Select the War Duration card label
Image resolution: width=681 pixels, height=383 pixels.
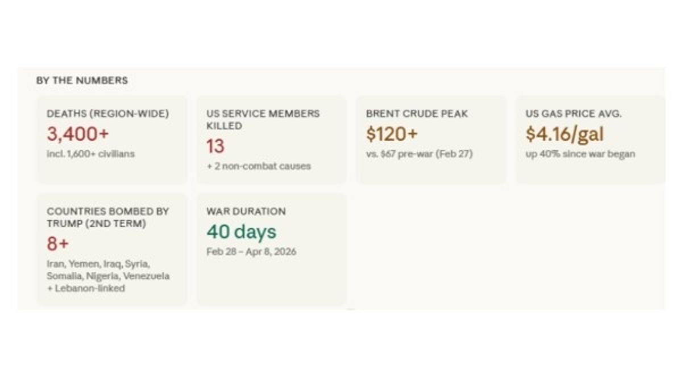[x=246, y=211]
